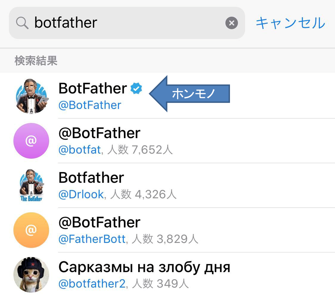Click the orange @ avatar for @FatherBott group

[x=31, y=230]
